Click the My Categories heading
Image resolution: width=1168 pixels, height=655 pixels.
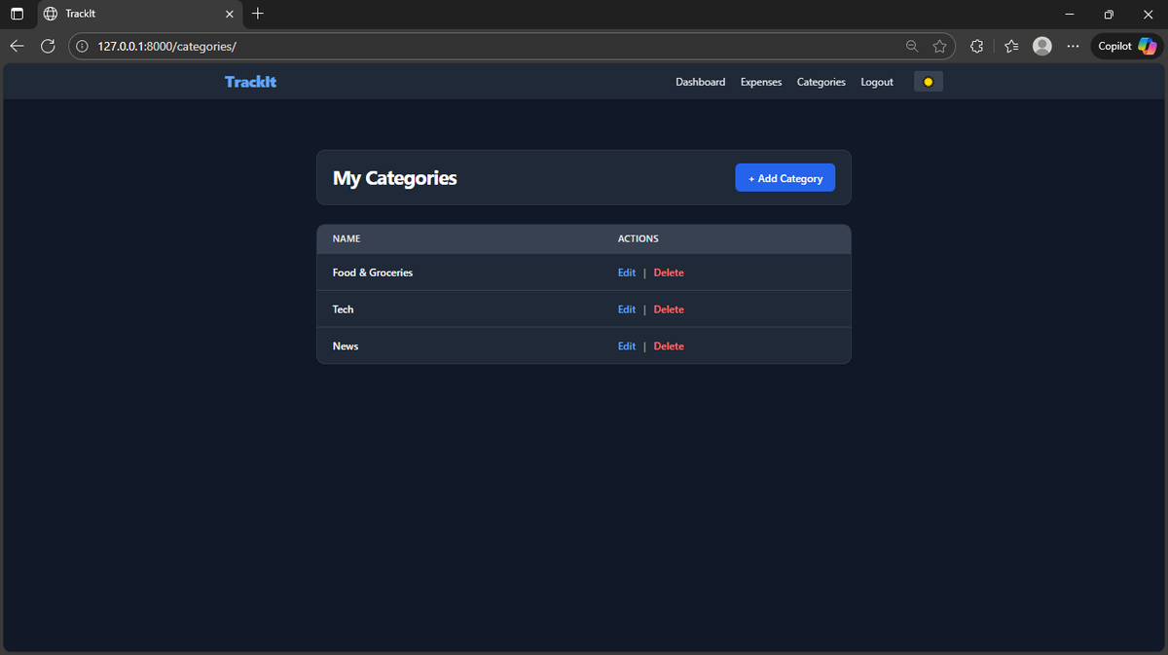tap(395, 178)
